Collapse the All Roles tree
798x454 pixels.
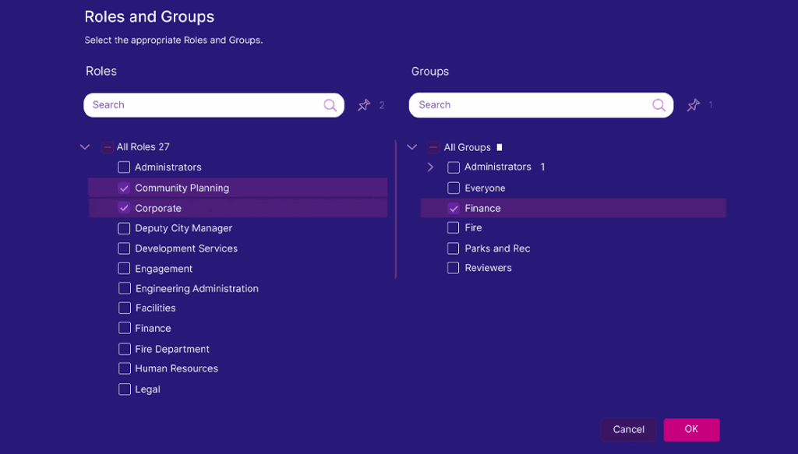(84, 146)
